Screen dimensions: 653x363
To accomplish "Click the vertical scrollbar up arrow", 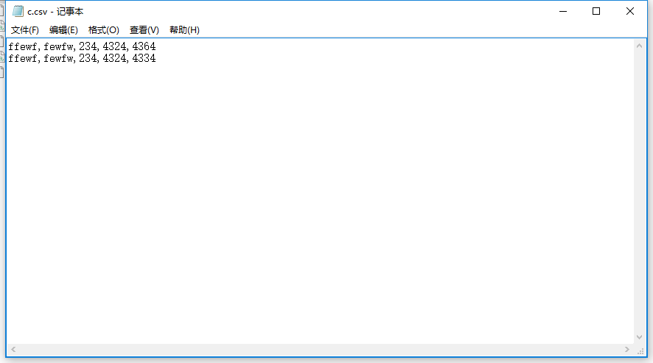I will (639, 46).
